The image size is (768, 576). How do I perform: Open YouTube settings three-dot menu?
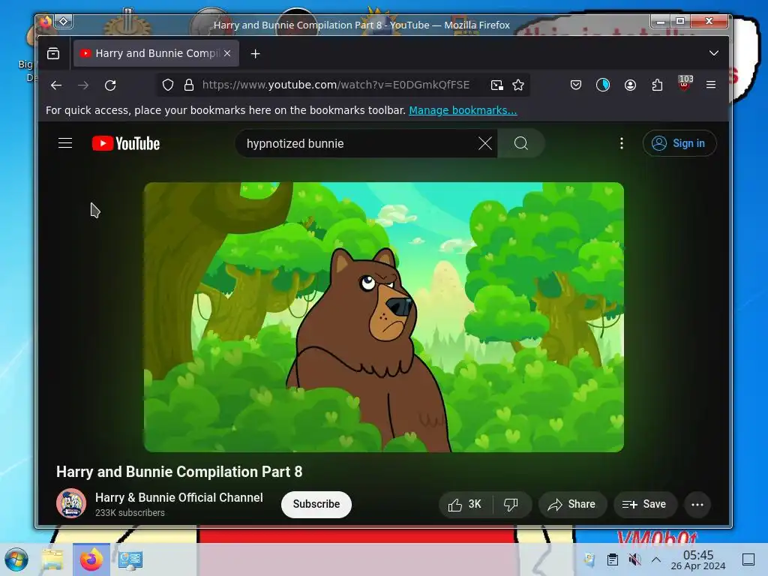622,143
